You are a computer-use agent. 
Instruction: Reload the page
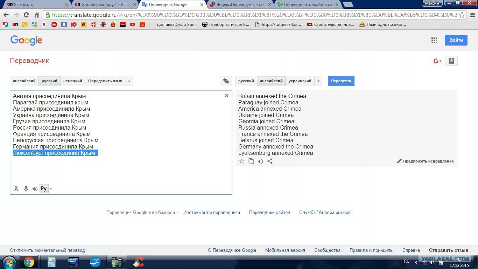(26, 15)
